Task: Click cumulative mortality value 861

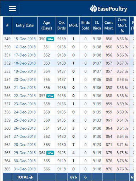Action: (x=109, y=120)
